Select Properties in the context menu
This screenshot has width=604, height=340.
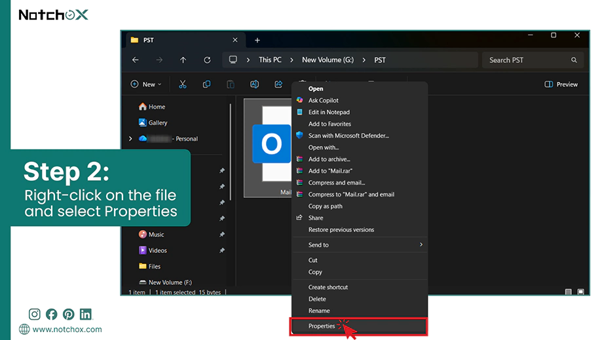[x=358, y=326]
